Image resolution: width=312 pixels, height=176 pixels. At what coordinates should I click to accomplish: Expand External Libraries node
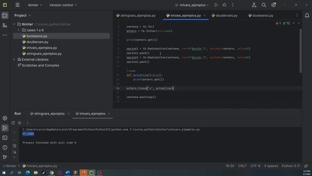[x=14, y=60]
